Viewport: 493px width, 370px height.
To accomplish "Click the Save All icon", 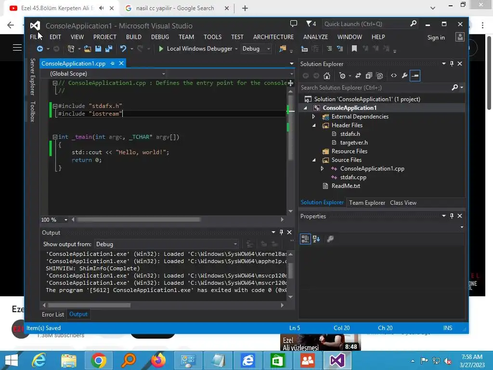I will 109,49.
